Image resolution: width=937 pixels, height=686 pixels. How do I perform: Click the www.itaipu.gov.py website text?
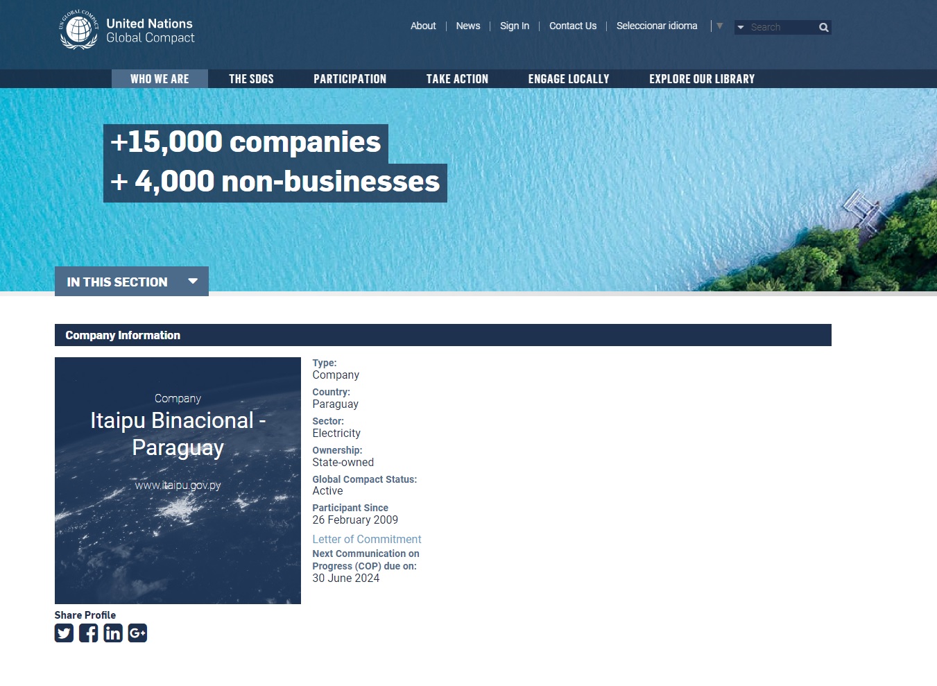pyautogui.click(x=178, y=486)
